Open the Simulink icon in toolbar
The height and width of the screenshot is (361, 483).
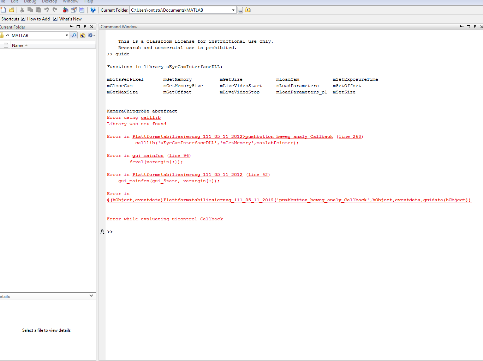pyautogui.click(x=65, y=10)
